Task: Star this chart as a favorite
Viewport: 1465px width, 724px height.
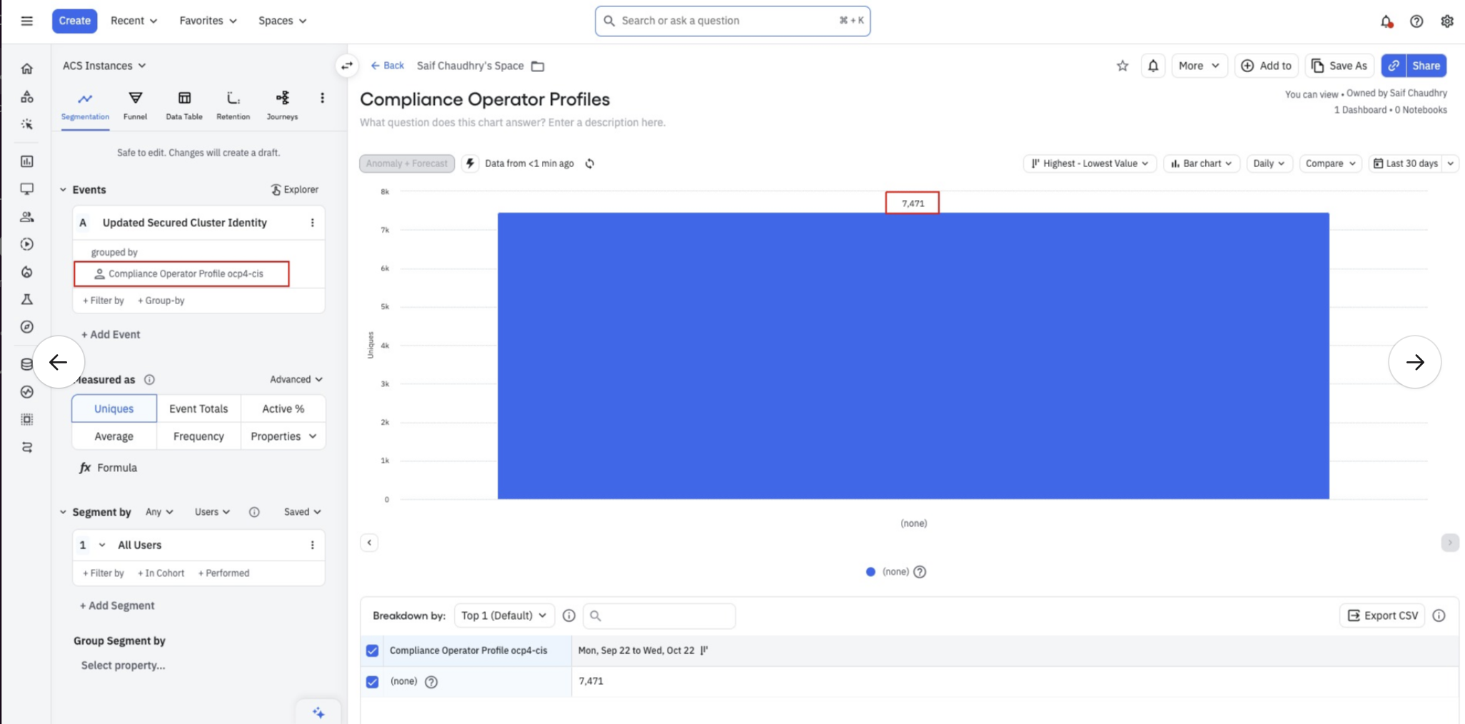Action: pyautogui.click(x=1122, y=66)
